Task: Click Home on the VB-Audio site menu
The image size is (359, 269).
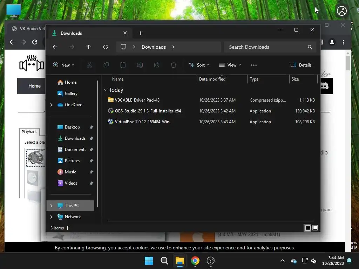Action: 34,86
